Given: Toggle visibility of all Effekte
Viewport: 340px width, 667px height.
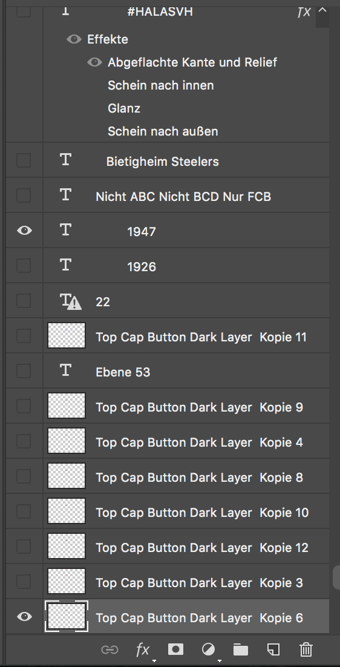Looking at the screenshot, I should (74, 39).
